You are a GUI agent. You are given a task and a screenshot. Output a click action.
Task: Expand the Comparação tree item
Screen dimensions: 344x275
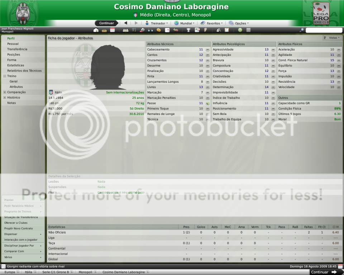pyautogui.click(x=5, y=92)
